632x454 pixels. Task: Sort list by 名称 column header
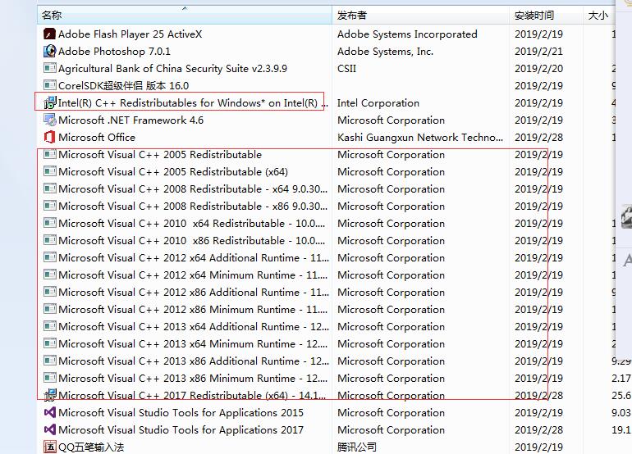pyautogui.click(x=52, y=16)
